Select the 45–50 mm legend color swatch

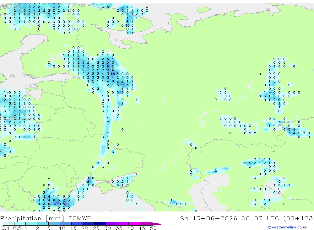[146, 224]
